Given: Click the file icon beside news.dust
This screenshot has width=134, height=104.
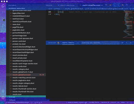Looking at the screenshot, I should [11, 24].
